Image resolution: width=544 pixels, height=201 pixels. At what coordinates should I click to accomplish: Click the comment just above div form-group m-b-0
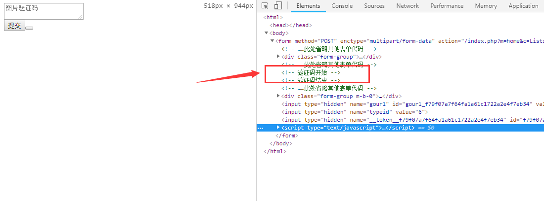pos(329,88)
